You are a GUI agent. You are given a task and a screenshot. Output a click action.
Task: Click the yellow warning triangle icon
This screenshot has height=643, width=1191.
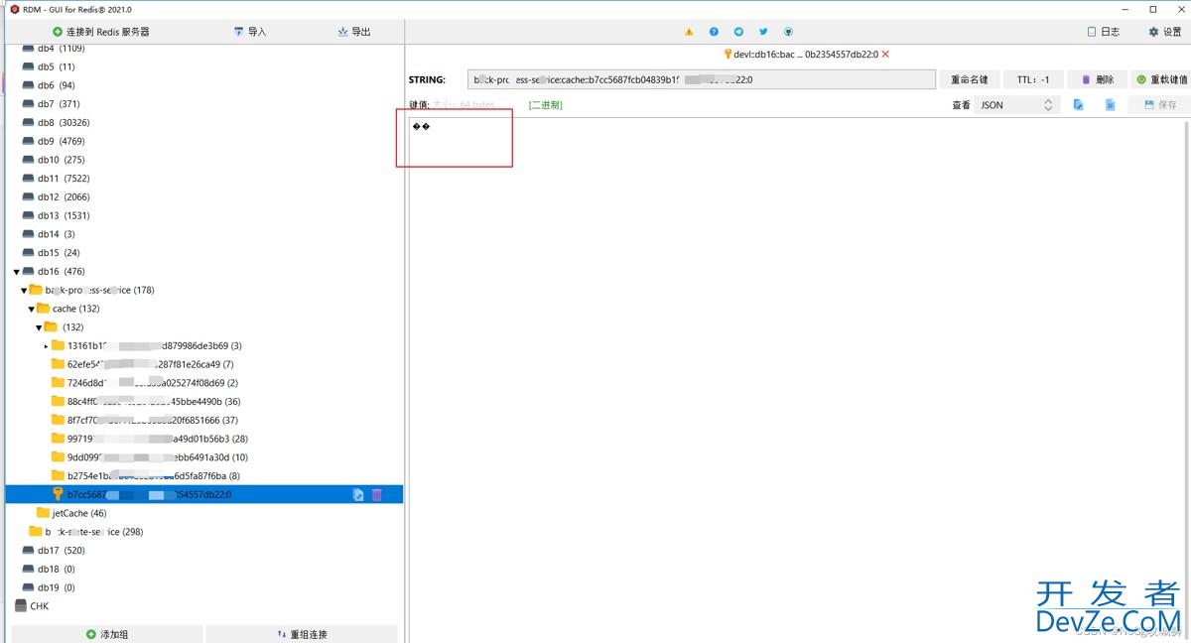pyautogui.click(x=689, y=32)
